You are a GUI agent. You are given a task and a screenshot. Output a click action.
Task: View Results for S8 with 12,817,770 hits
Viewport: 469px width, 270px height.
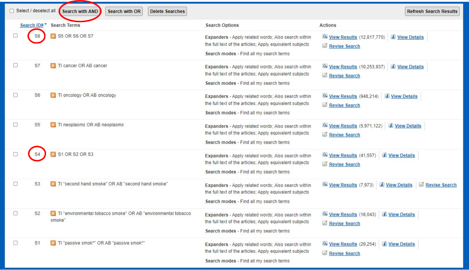coord(343,37)
